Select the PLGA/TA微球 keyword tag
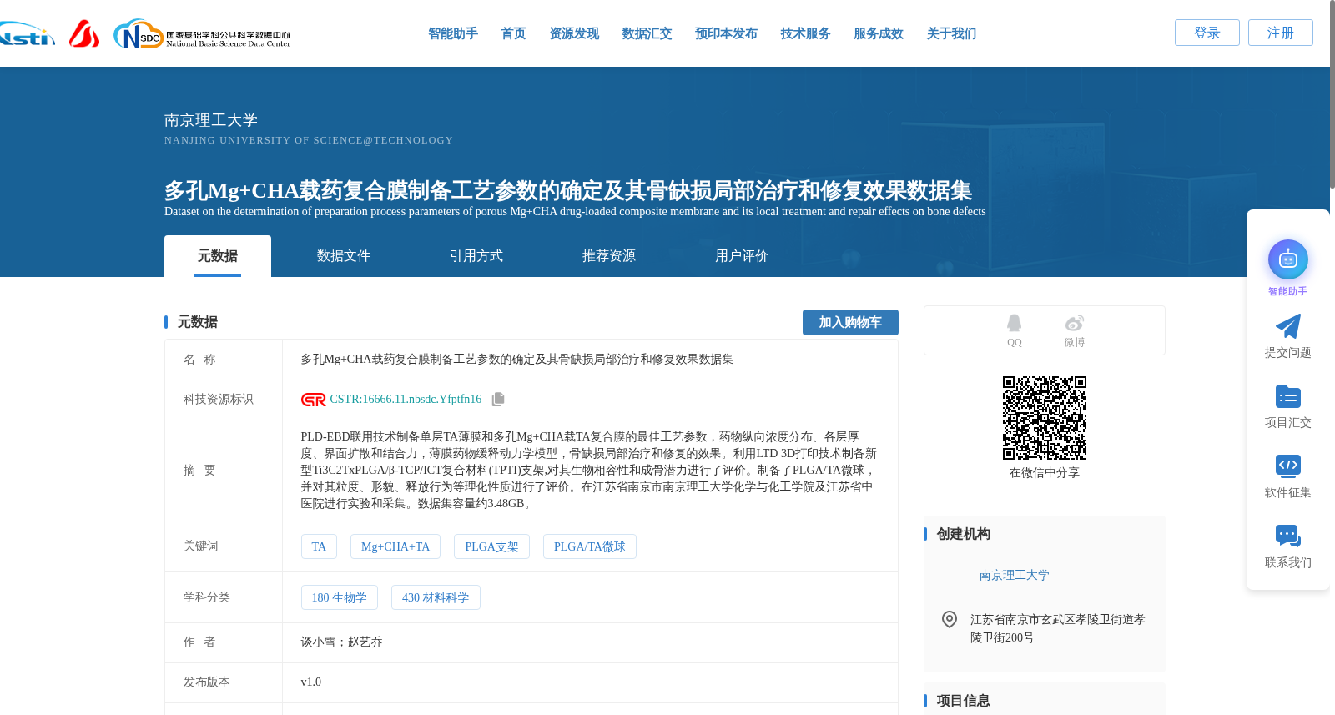1335x715 pixels. tap(590, 546)
